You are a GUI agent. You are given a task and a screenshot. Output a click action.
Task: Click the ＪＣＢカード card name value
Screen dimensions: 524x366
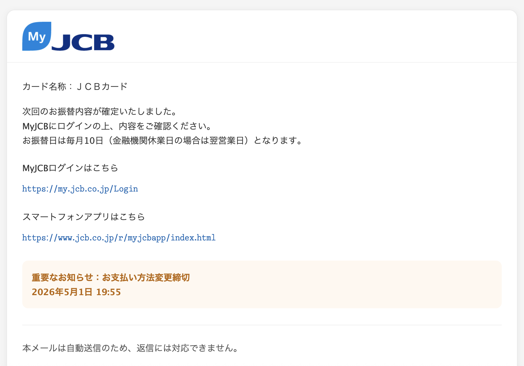[102, 86]
